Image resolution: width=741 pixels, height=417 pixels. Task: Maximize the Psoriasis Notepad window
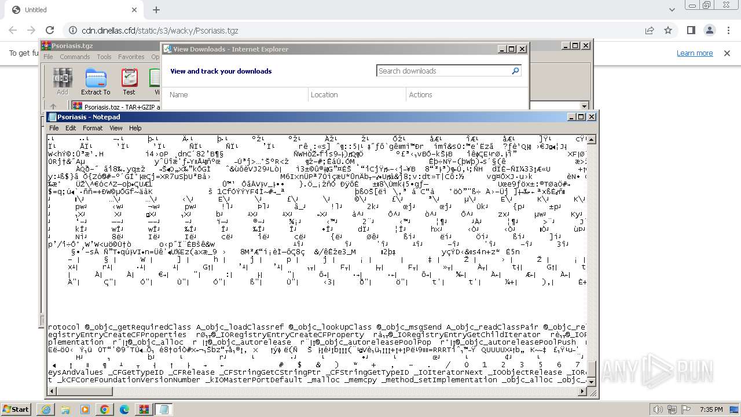point(581,117)
